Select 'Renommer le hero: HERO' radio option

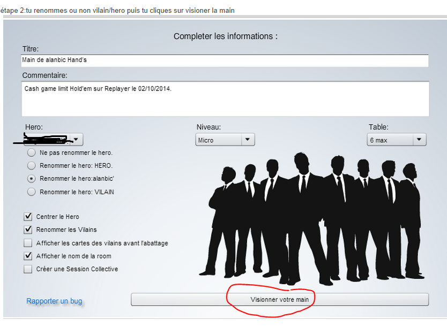pos(32,165)
